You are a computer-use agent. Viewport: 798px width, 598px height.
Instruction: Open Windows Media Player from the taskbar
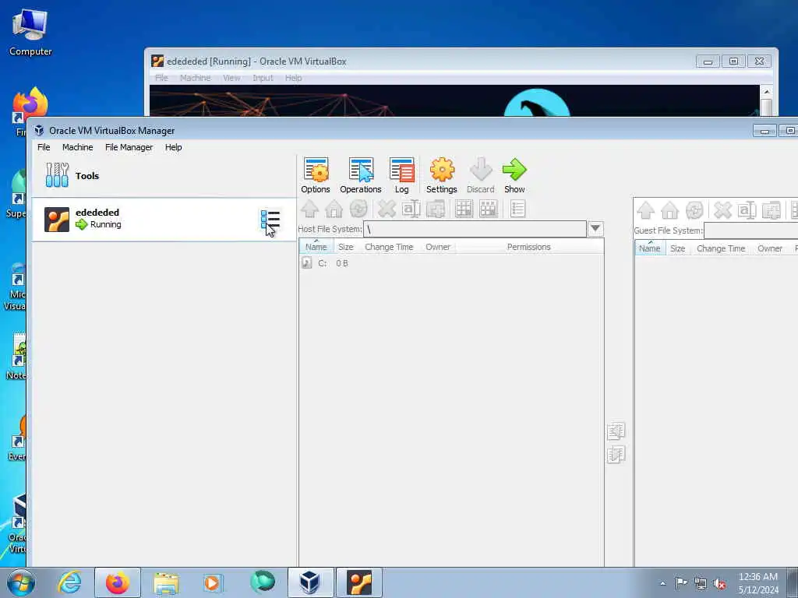click(212, 582)
